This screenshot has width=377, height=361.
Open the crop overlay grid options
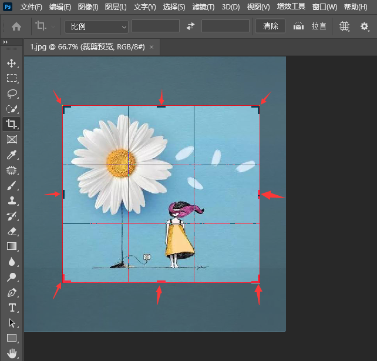pos(345,26)
